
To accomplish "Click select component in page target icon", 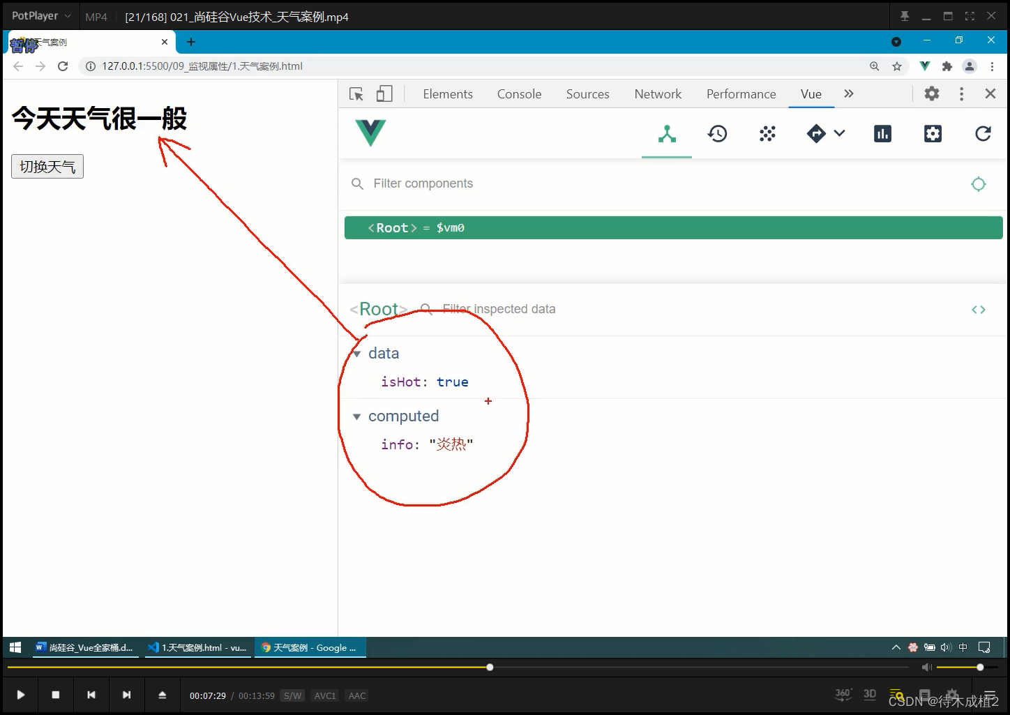I will [979, 183].
